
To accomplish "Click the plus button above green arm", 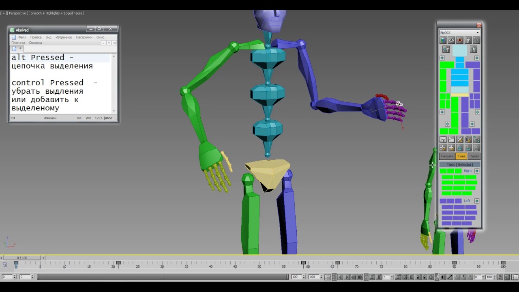I will [442, 58].
